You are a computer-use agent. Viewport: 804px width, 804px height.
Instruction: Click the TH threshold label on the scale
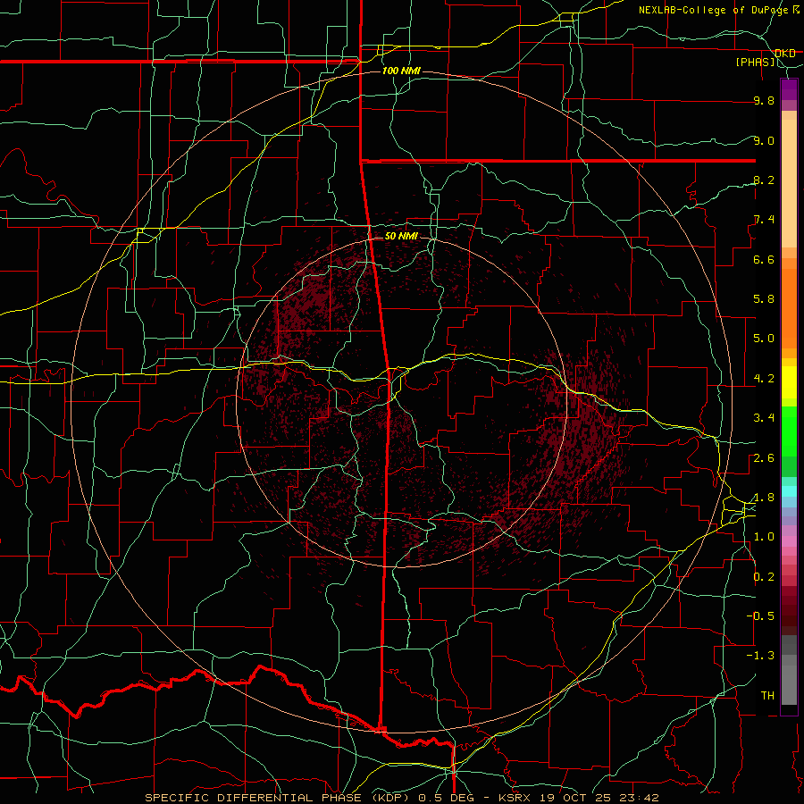[x=767, y=696]
